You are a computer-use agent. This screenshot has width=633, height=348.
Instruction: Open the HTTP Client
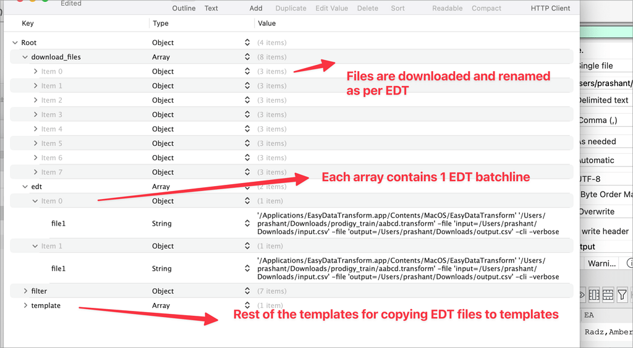click(x=550, y=8)
